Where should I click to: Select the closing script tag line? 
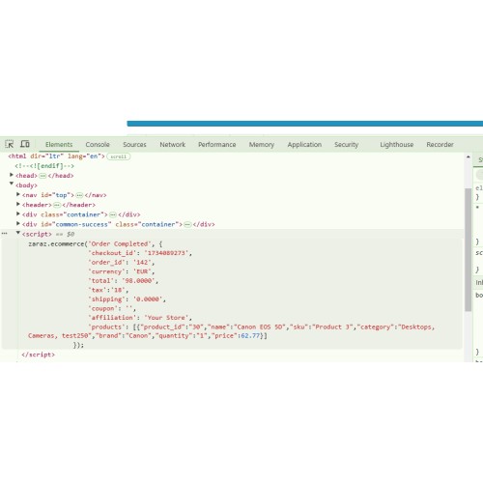(39, 355)
